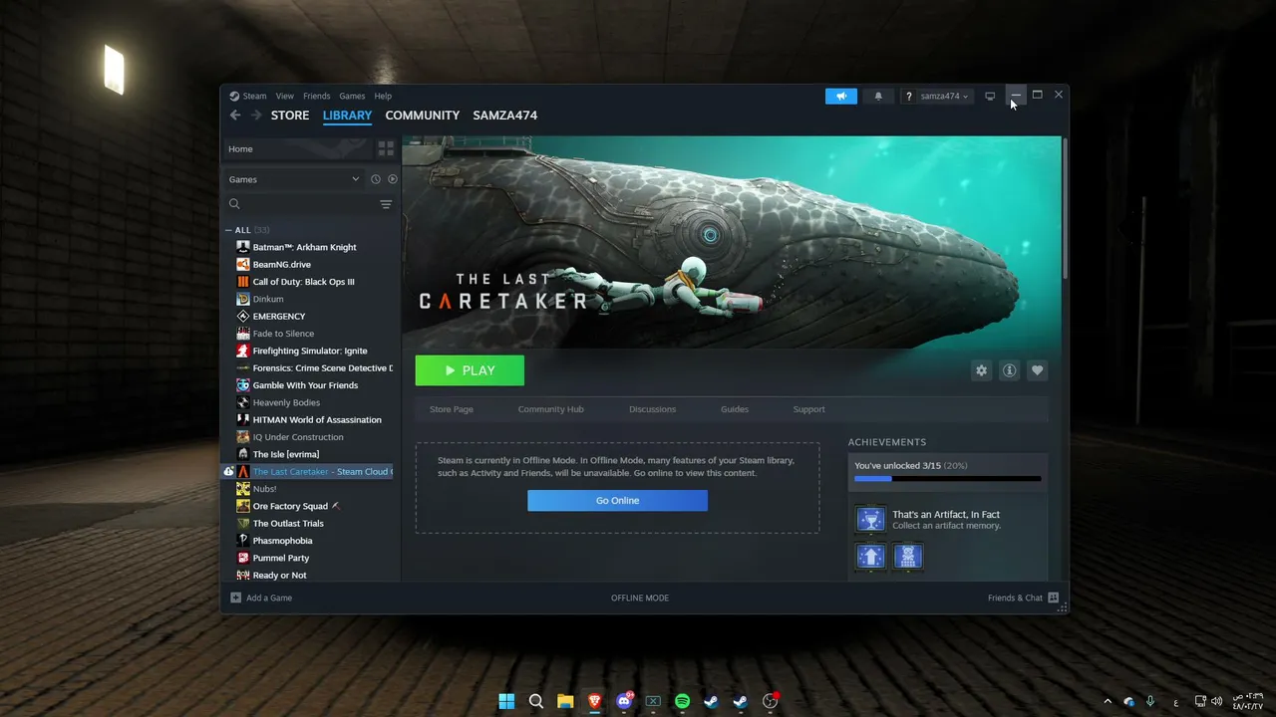
Task: Click the ACHIEVEMENTS section heading
Action: (887, 442)
